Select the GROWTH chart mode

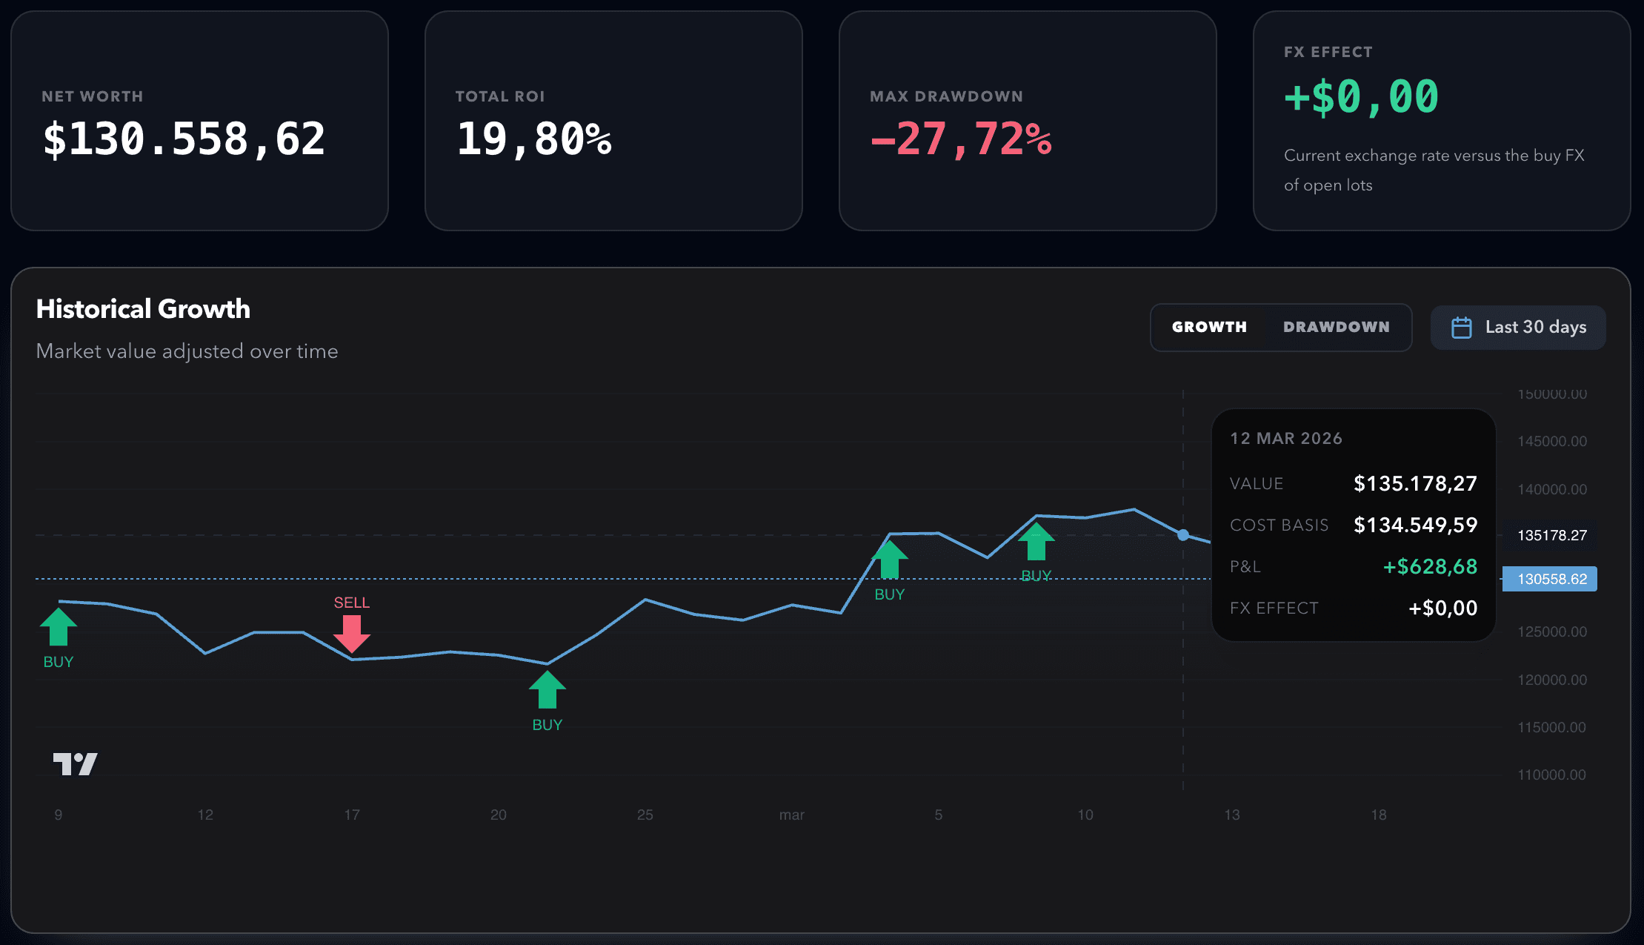(x=1209, y=327)
